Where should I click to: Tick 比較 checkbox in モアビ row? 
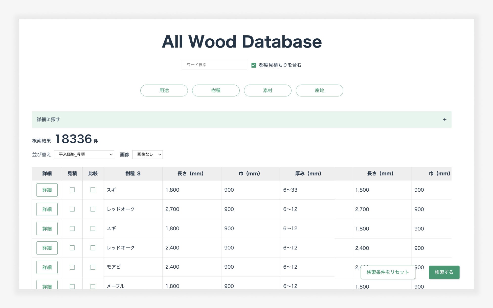coord(93,267)
